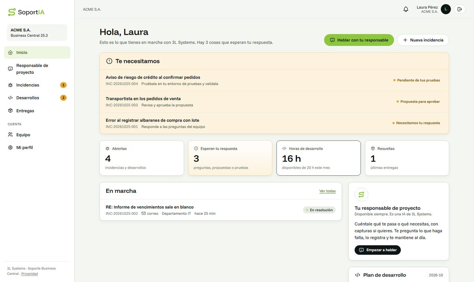Click Necesitamos tu respuesta status

416,123
